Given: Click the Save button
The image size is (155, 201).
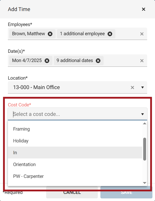Looking at the screenshot, I should pyautogui.click(x=126, y=192).
